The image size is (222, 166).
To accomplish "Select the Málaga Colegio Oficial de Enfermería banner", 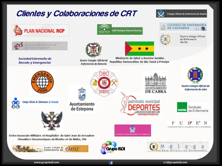I will (178, 147).
